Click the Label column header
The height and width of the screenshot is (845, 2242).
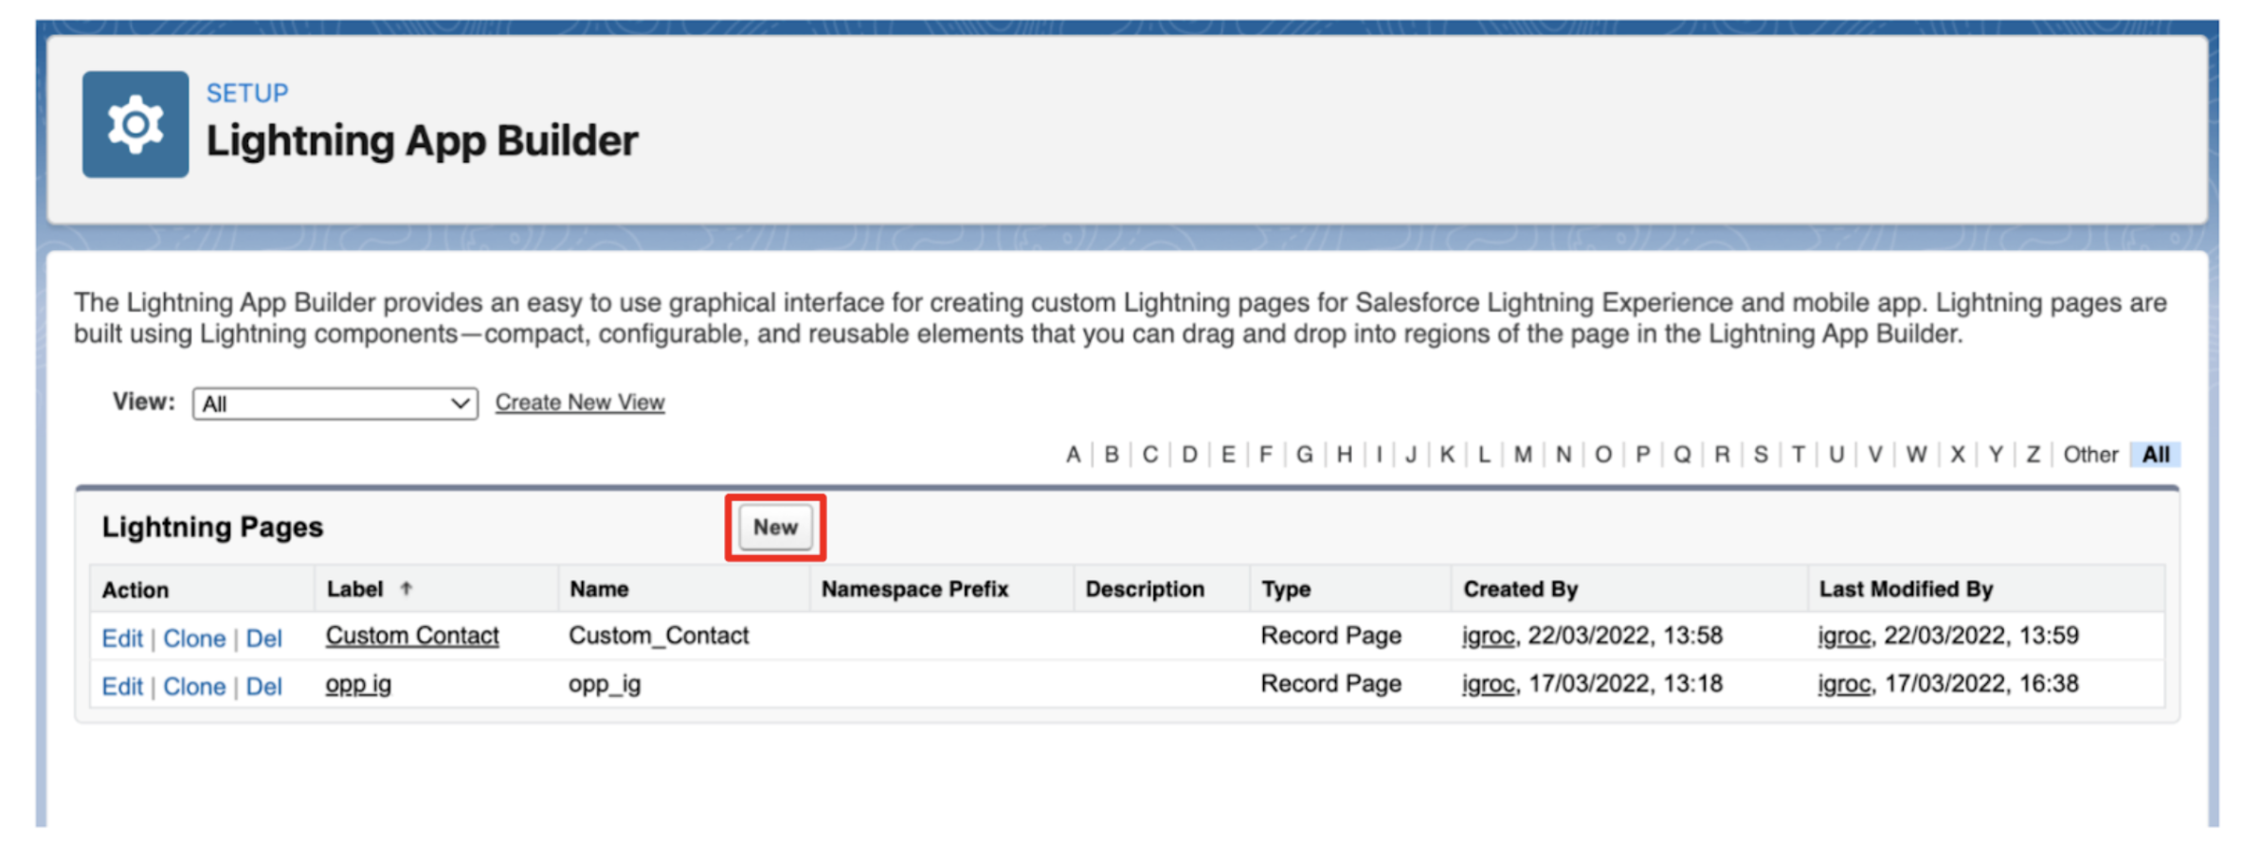pos(355,589)
